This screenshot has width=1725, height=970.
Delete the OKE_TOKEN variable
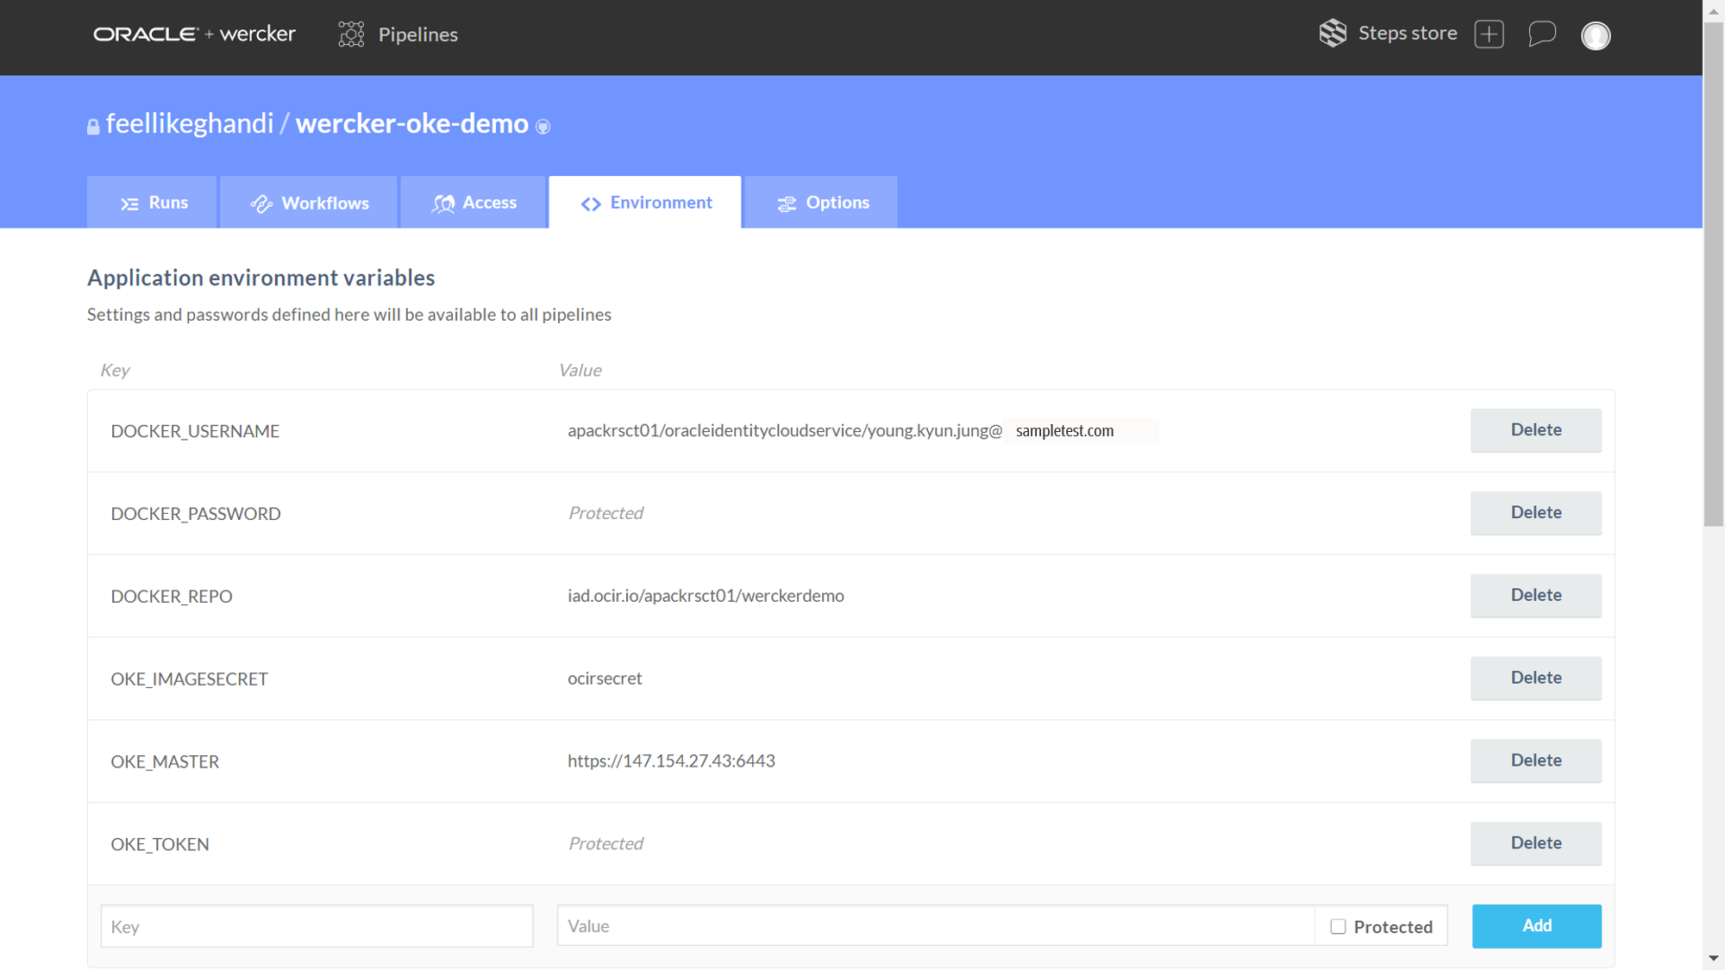point(1535,843)
